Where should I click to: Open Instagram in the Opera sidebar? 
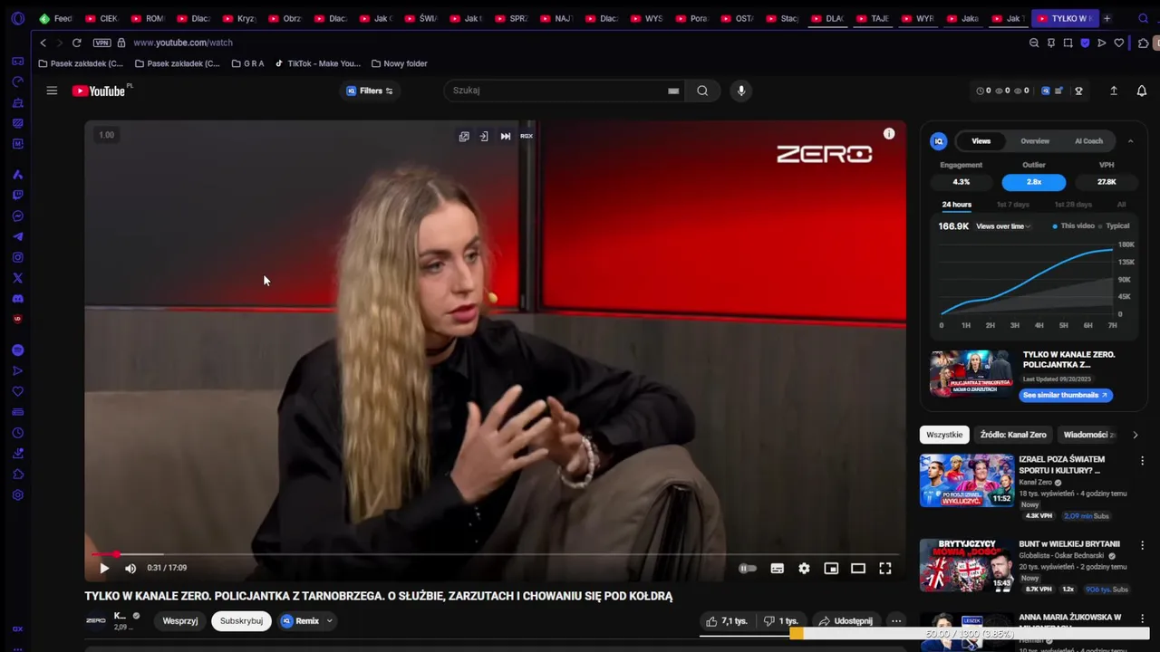[x=17, y=258]
